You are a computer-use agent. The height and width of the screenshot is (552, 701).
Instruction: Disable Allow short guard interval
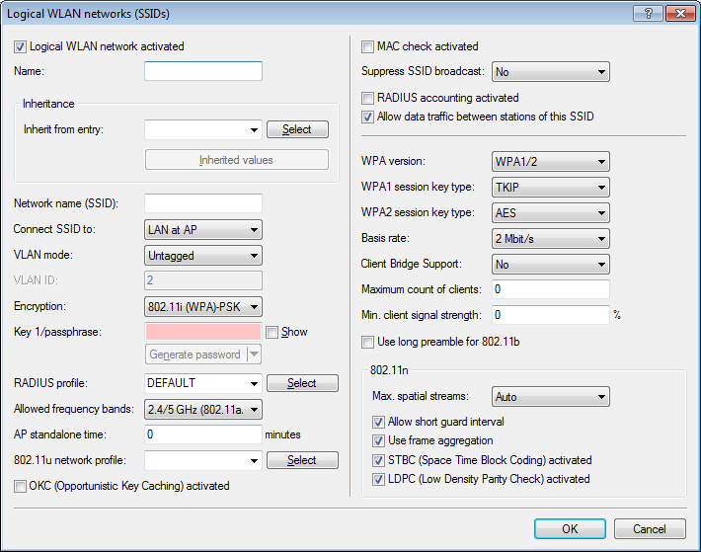click(378, 423)
